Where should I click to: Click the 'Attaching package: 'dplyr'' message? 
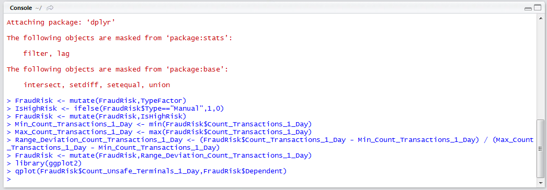pos(61,22)
